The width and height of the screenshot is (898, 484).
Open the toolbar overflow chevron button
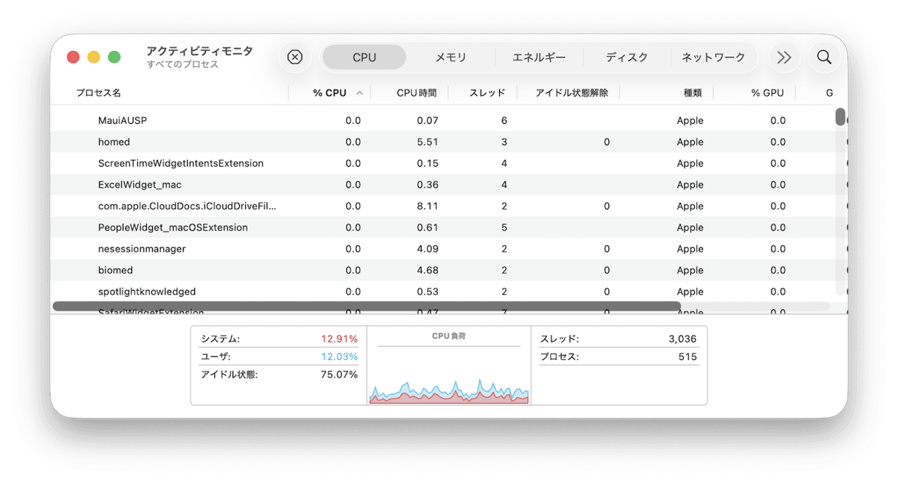[784, 57]
